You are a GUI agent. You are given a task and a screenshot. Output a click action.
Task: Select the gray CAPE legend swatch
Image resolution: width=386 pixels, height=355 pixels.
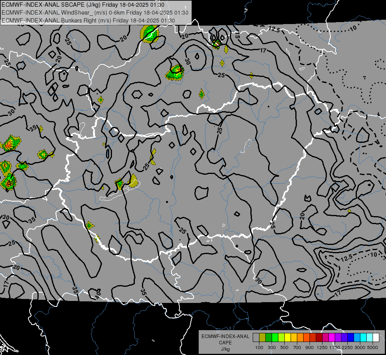pyautogui.click(x=256, y=338)
